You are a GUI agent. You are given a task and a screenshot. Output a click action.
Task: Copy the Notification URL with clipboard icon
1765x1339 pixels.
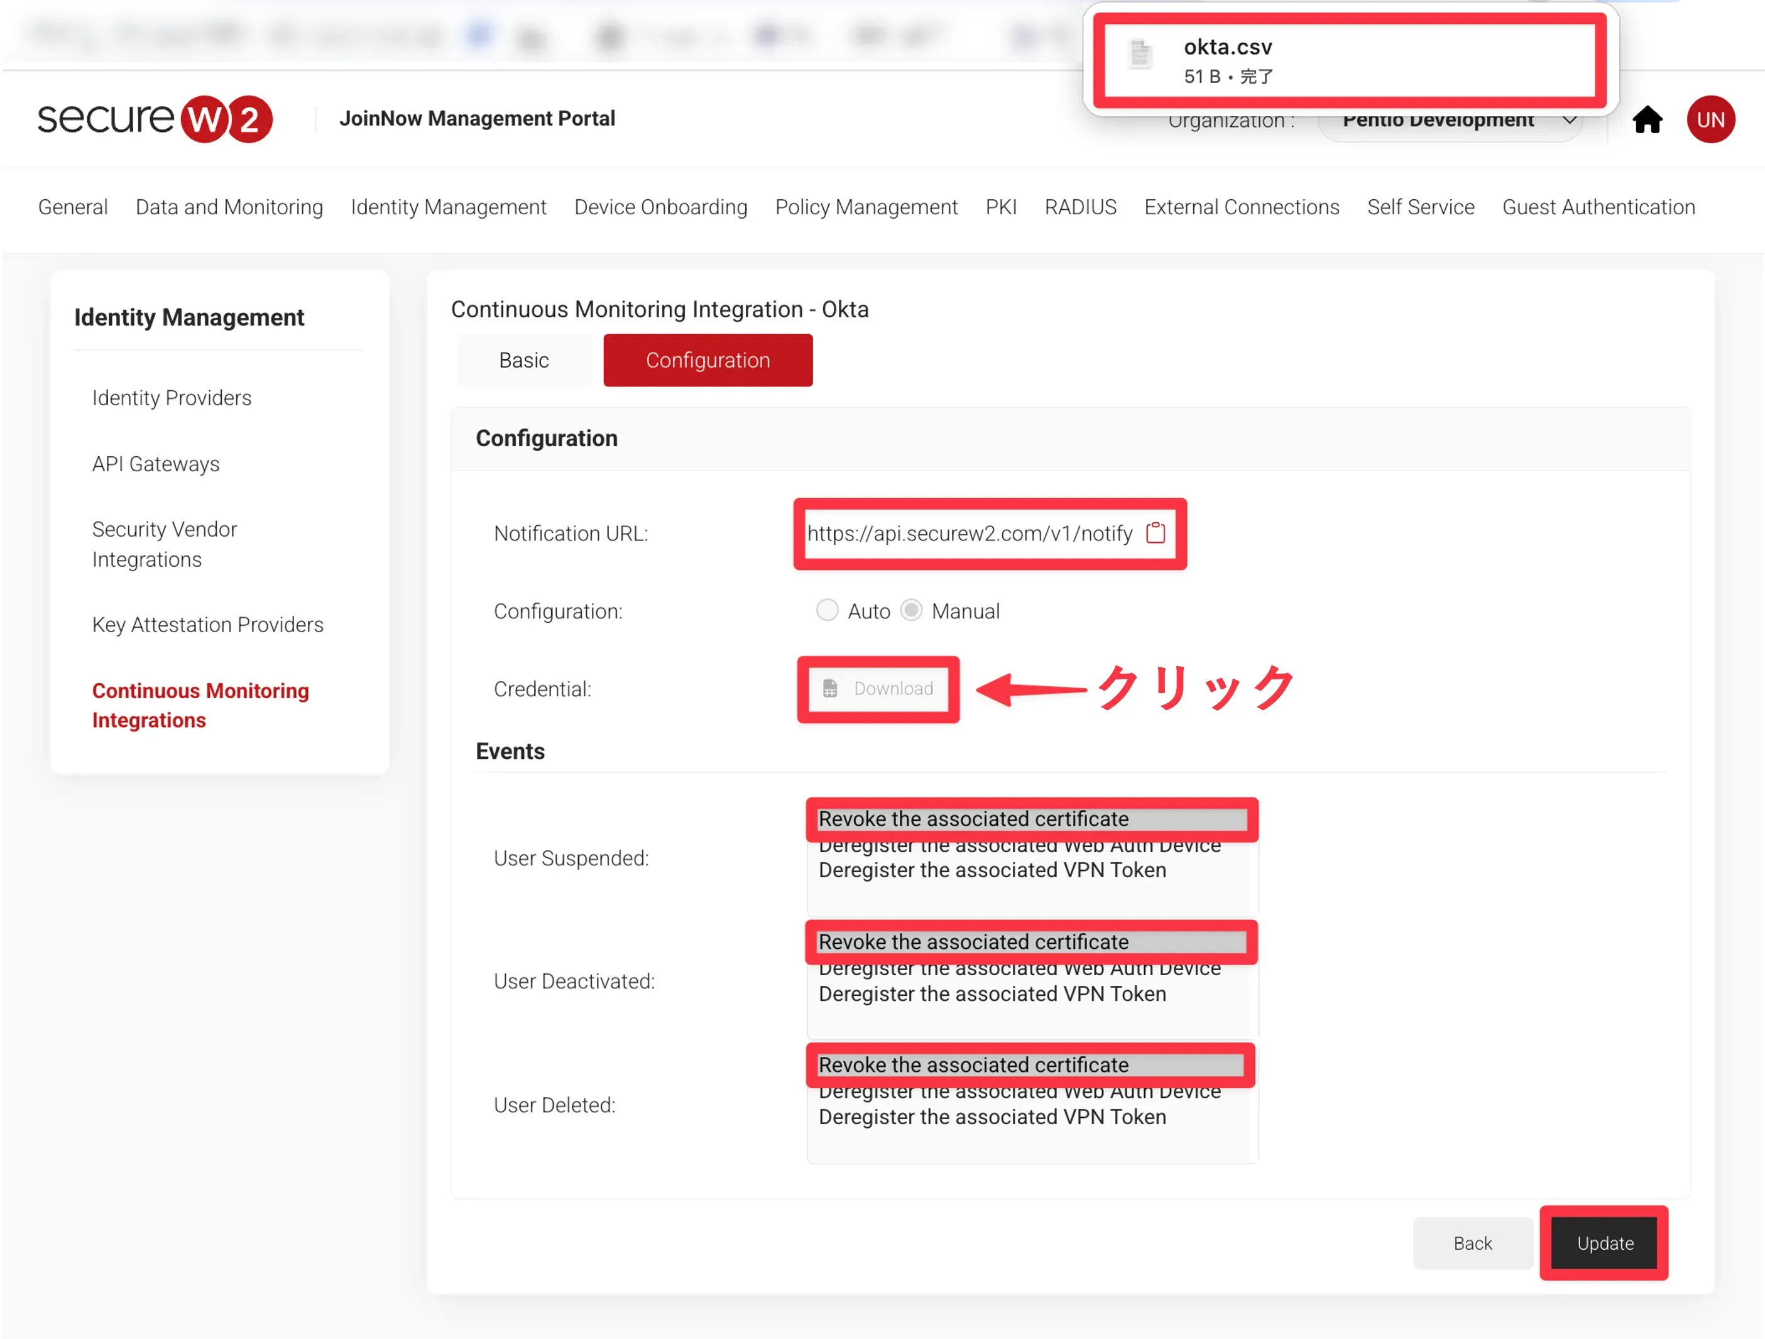click(x=1156, y=533)
